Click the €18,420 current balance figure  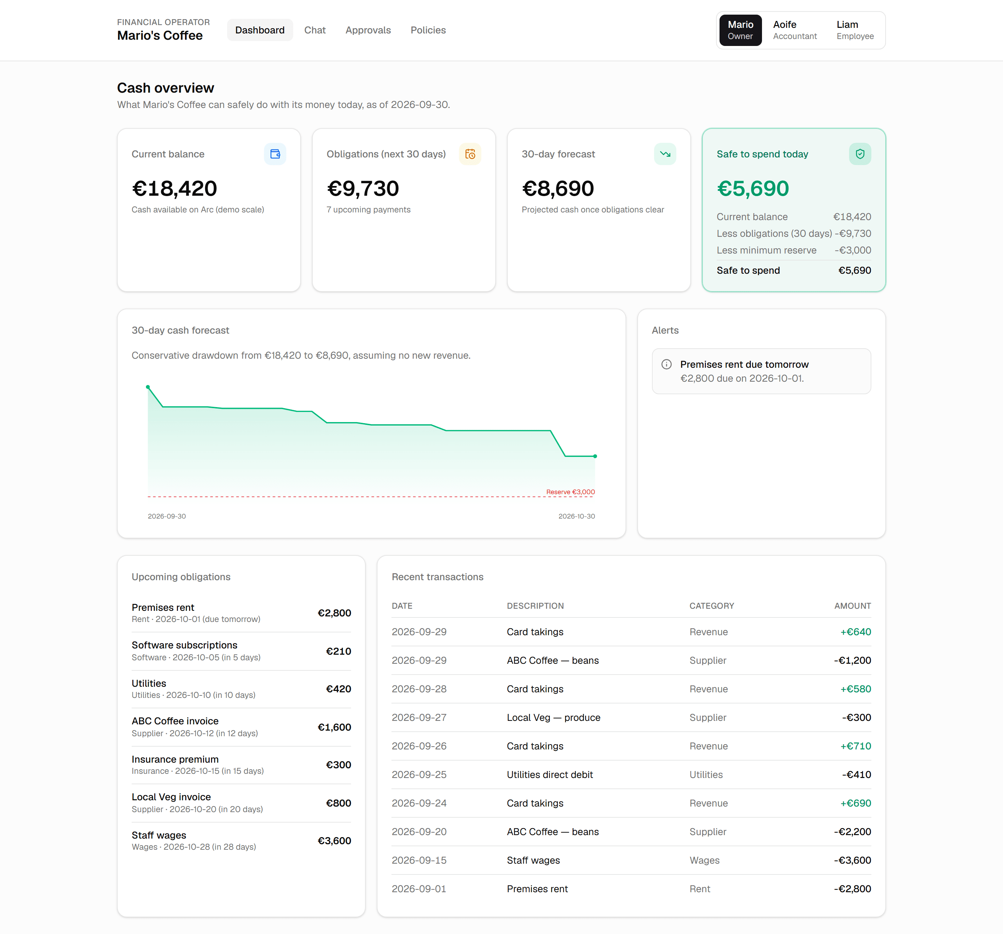(x=174, y=189)
